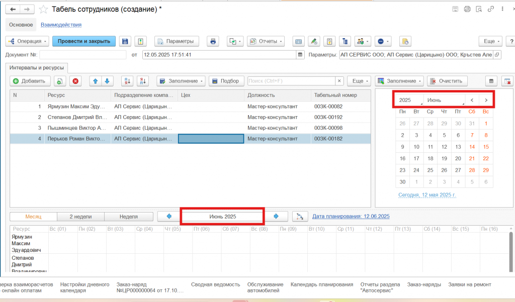Screen dimensions: 515x302
Task: Open the Отчеты dropdown menu
Action: click(266, 41)
